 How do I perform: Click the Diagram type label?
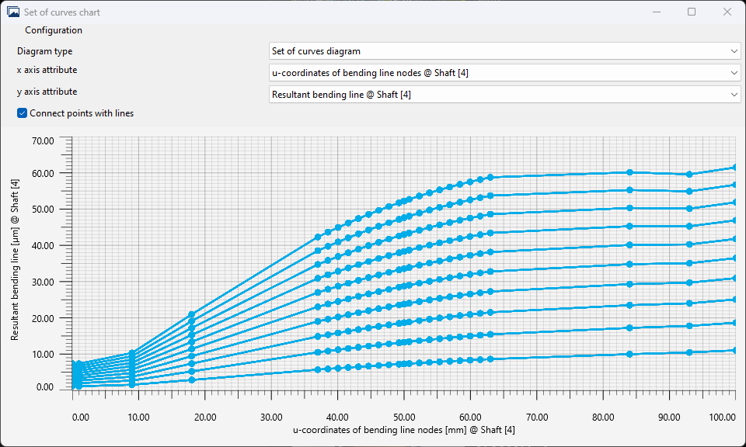(44, 51)
